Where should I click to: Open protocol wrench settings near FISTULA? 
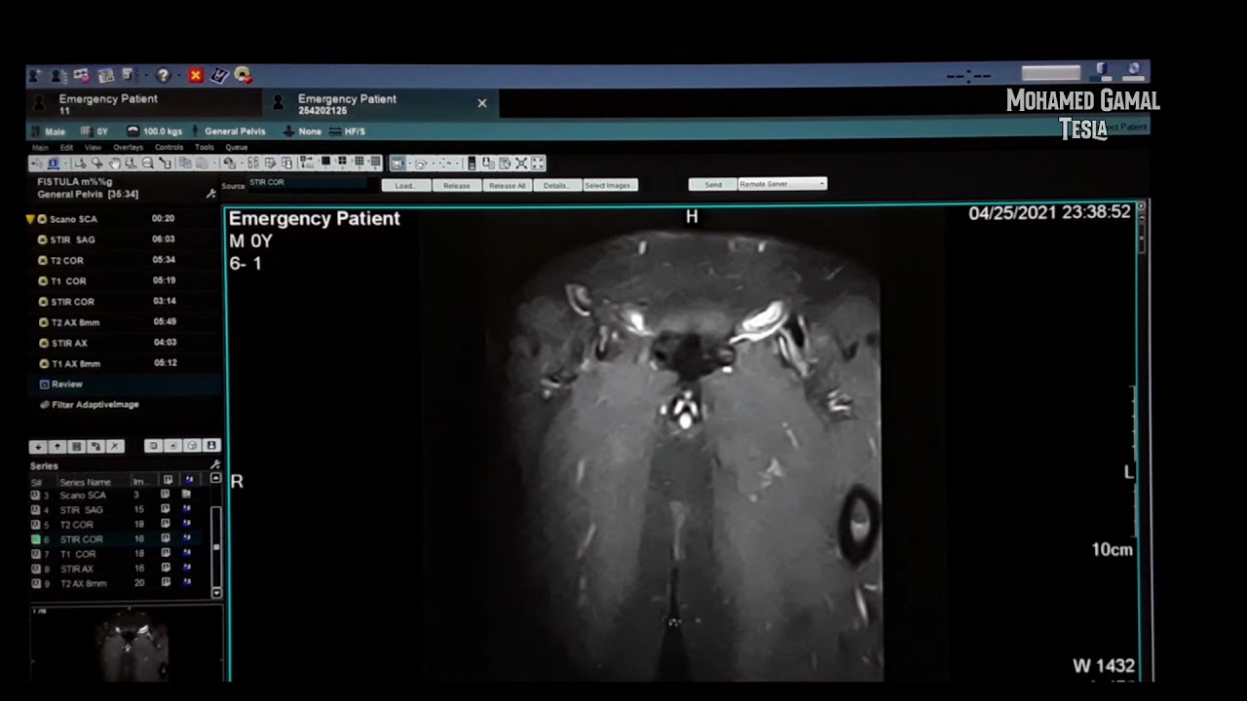pos(210,194)
